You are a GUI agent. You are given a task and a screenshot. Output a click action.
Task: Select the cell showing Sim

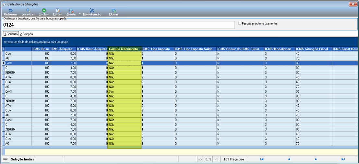124,91
